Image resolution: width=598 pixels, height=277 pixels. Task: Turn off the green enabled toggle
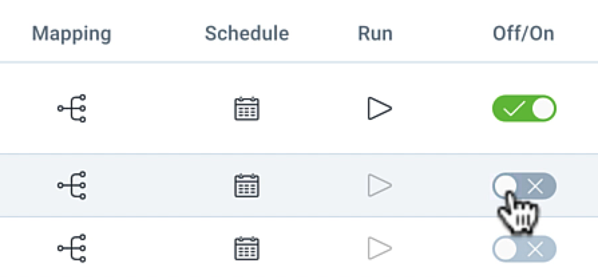(524, 108)
